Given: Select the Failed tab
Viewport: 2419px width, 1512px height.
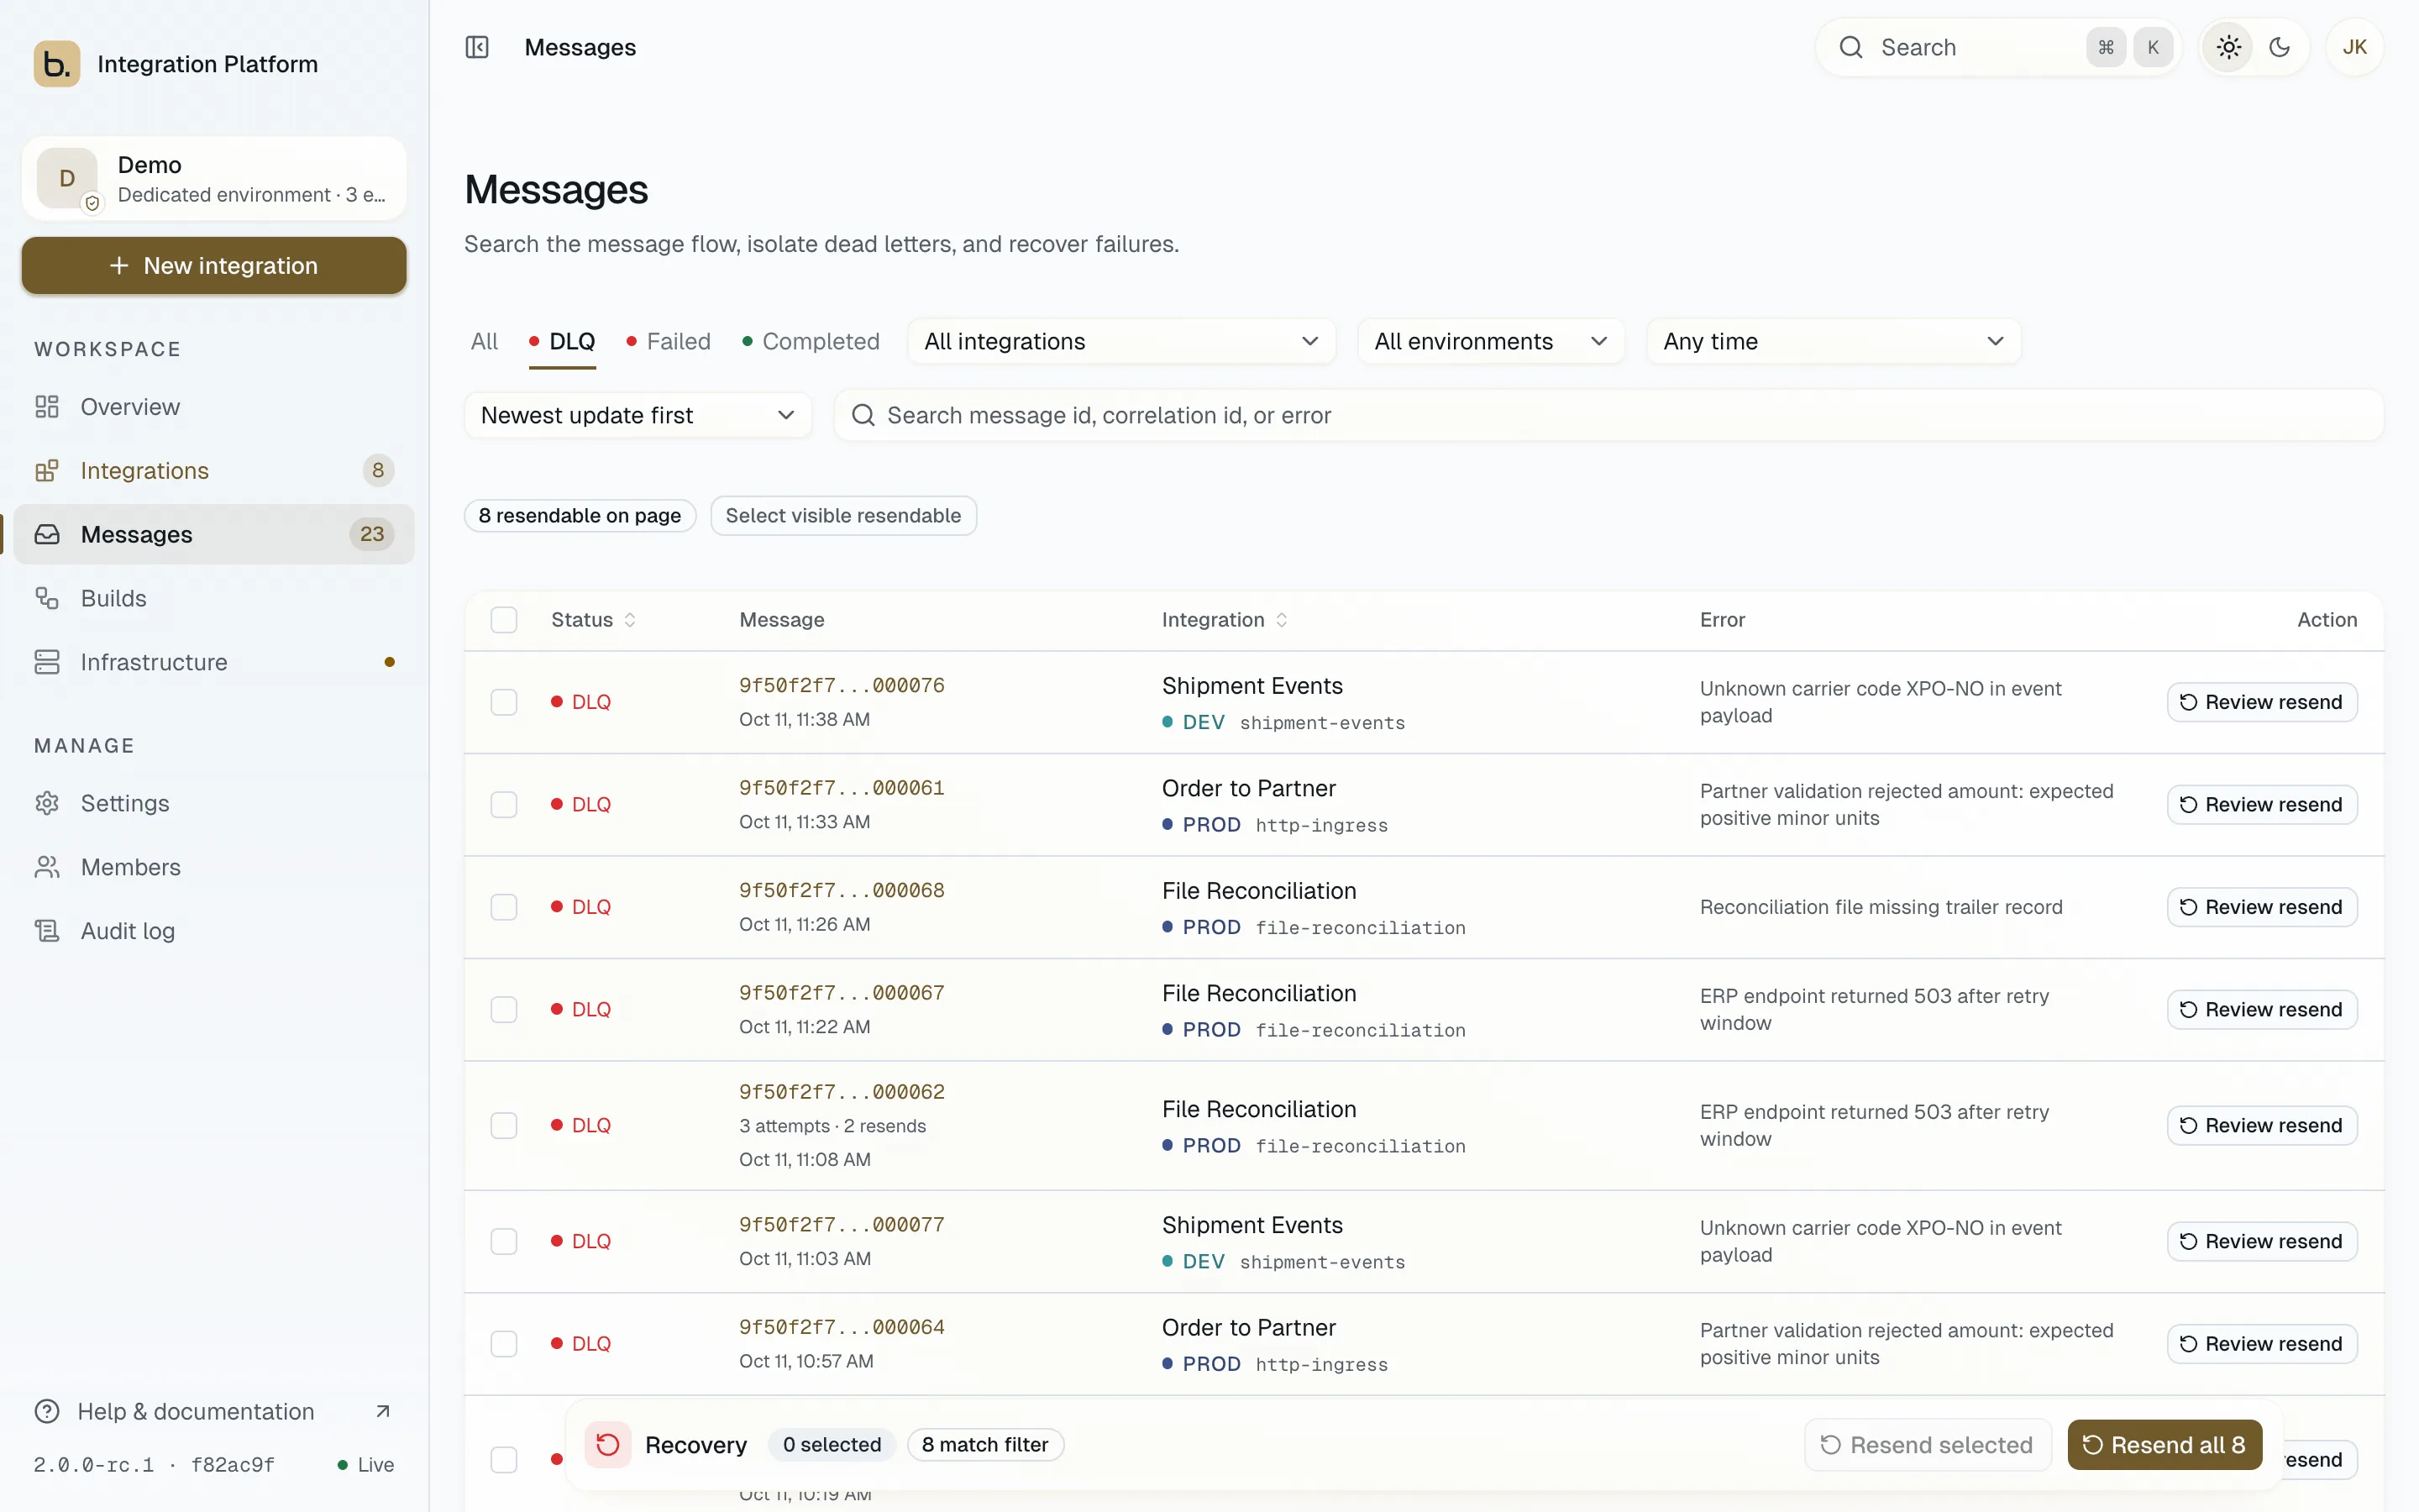Looking at the screenshot, I should [x=669, y=341].
